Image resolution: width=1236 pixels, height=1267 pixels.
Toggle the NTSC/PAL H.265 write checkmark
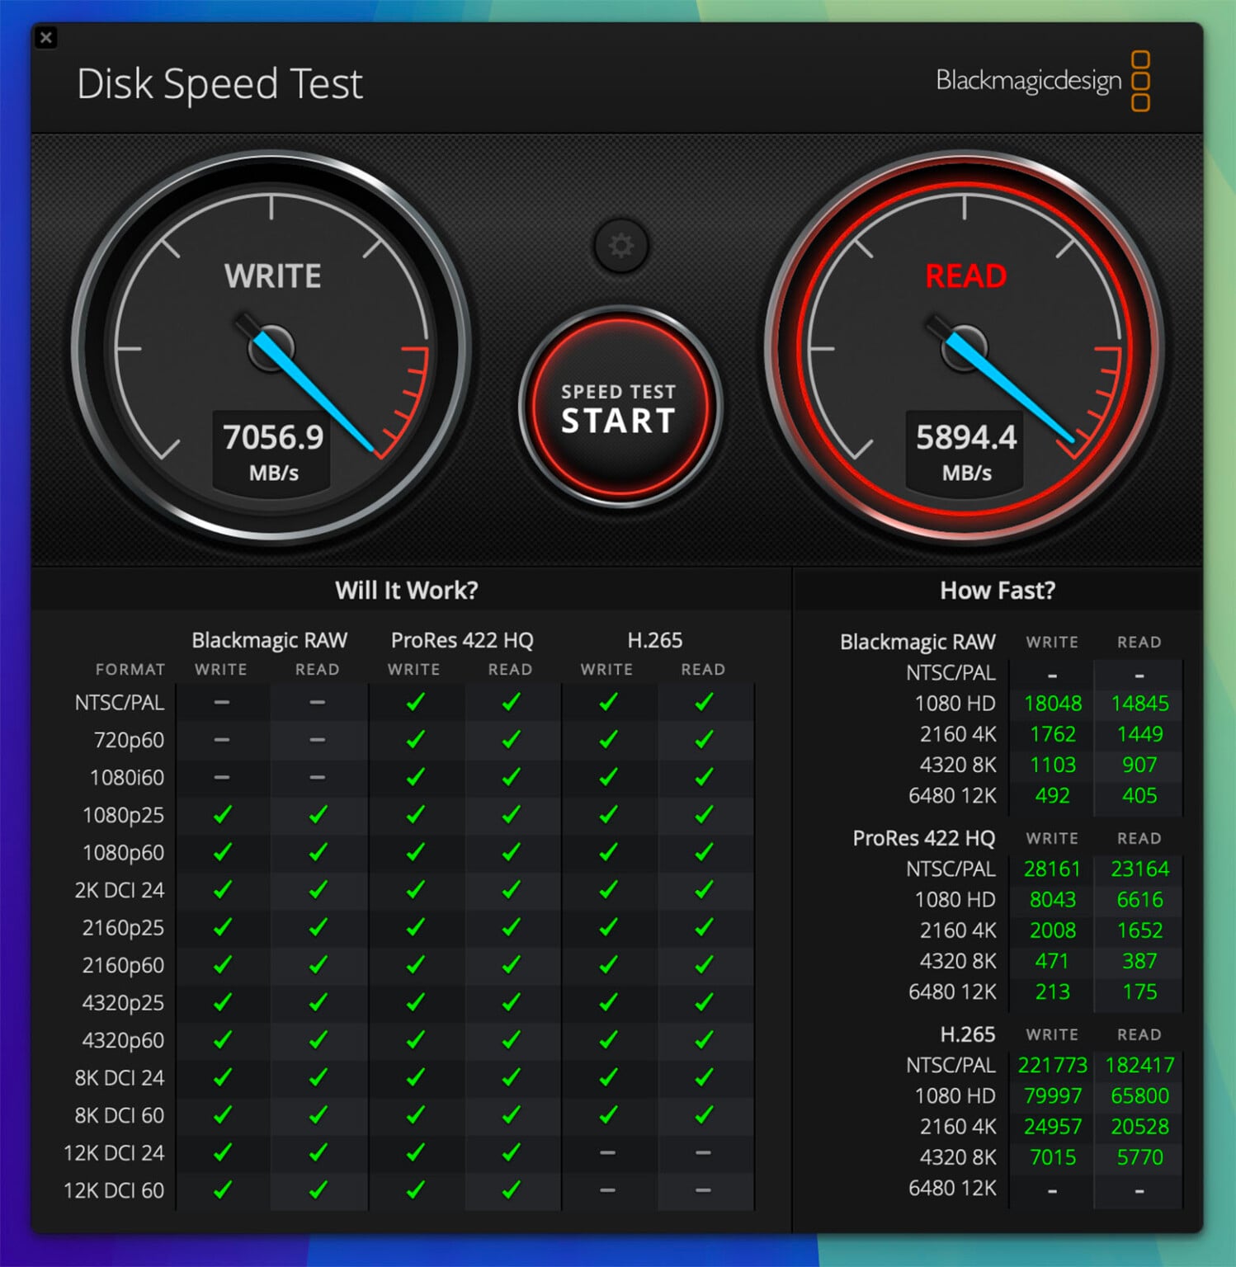(608, 702)
